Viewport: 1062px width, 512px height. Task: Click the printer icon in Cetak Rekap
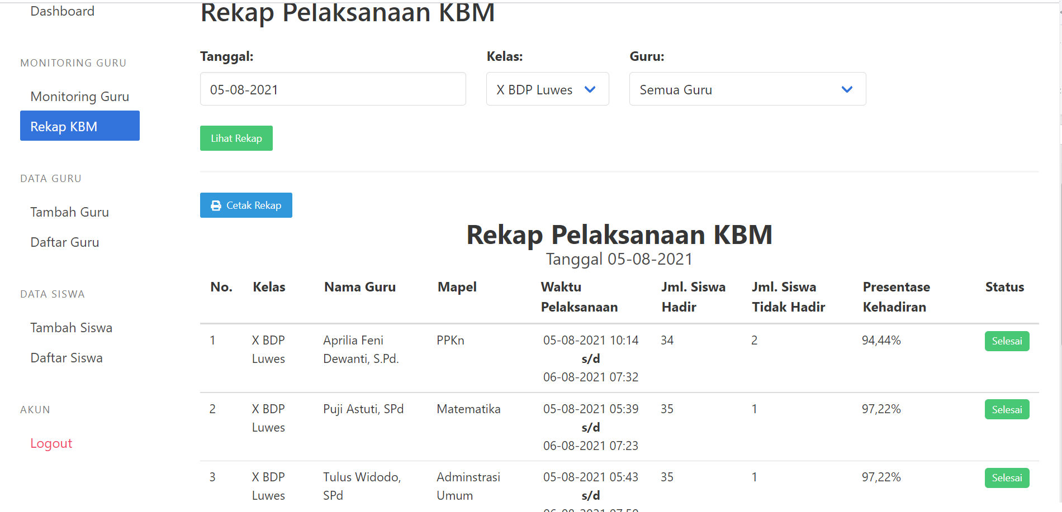coord(216,205)
